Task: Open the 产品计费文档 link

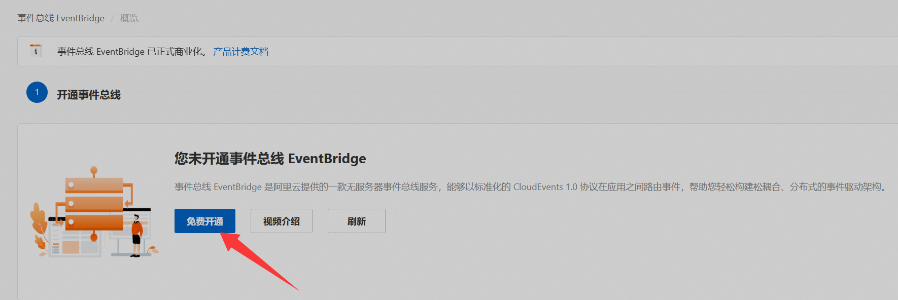Action: pos(240,52)
